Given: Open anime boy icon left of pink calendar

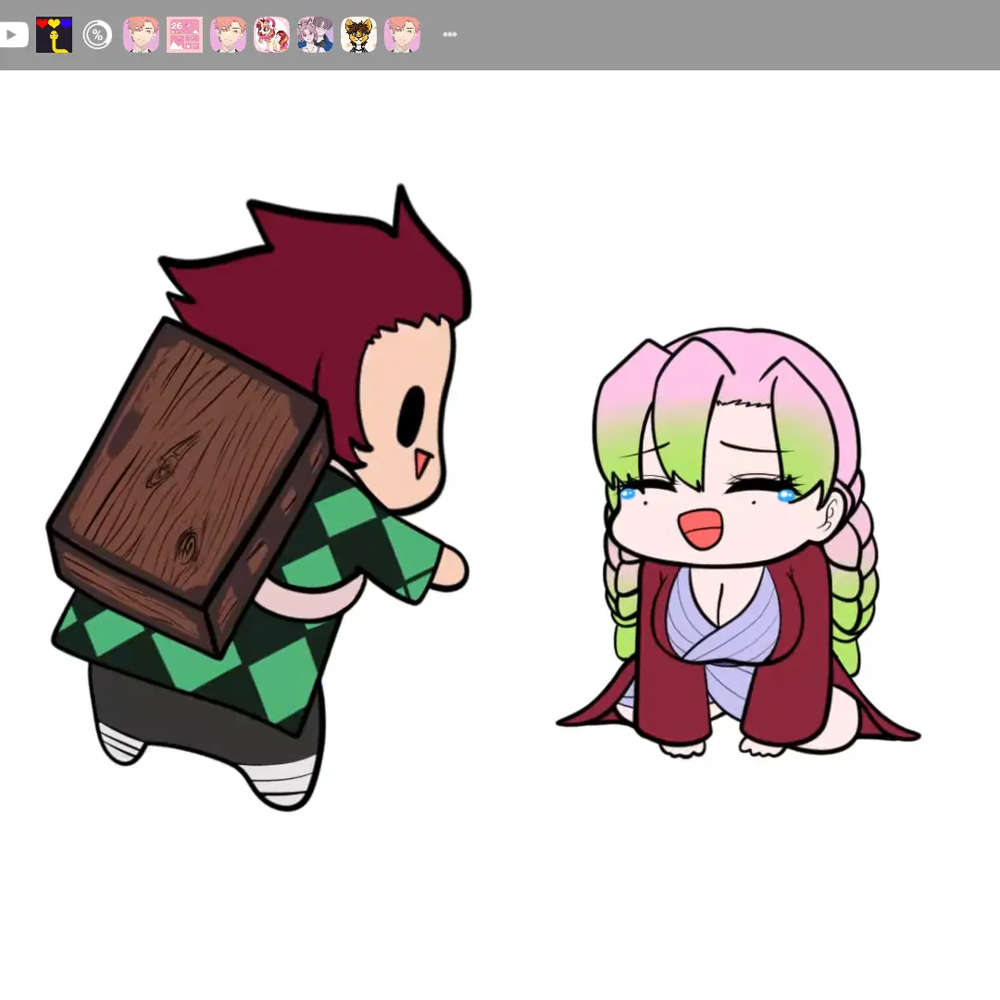Looking at the screenshot, I should [141, 35].
